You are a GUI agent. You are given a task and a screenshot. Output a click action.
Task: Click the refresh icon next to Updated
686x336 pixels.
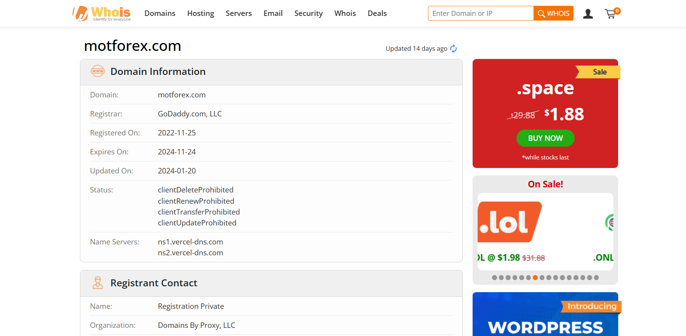(x=453, y=49)
